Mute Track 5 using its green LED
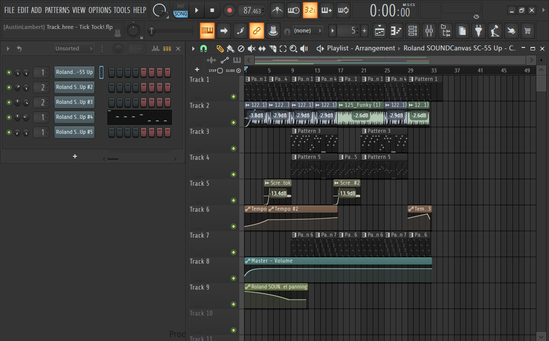This screenshot has width=549, height=341. pos(233,201)
